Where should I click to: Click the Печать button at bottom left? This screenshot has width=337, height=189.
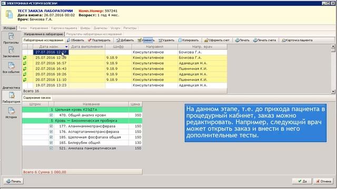pyautogui.click(x=14, y=181)
